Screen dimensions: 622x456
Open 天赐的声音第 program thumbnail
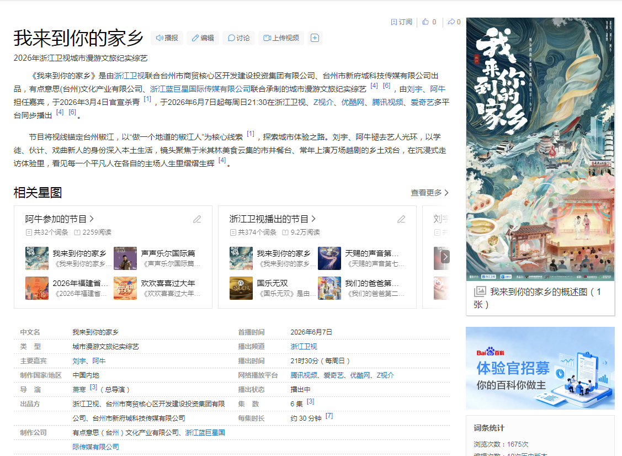point(329,258)
